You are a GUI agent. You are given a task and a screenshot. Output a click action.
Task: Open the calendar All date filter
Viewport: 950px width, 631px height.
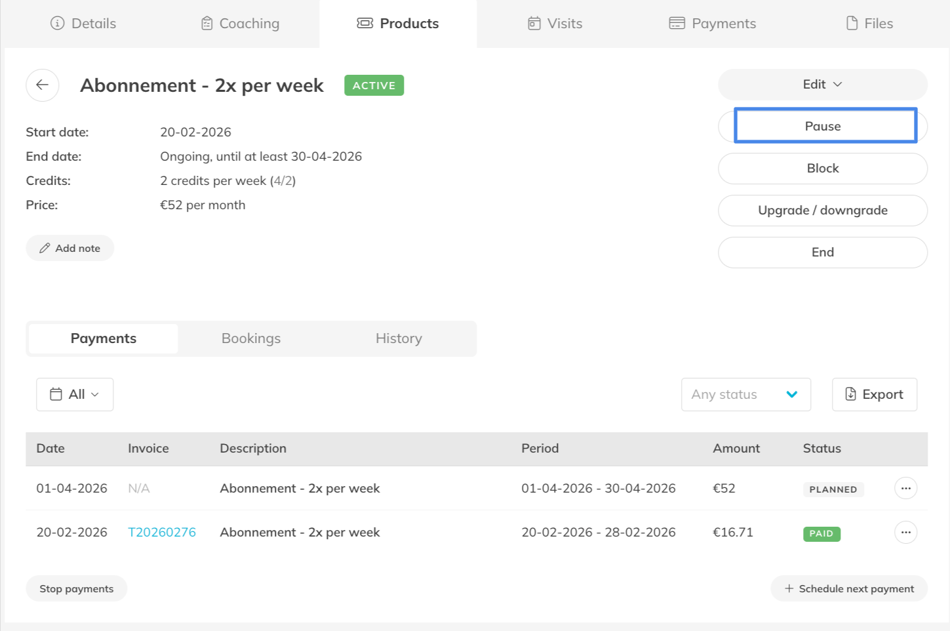[75, 395]
